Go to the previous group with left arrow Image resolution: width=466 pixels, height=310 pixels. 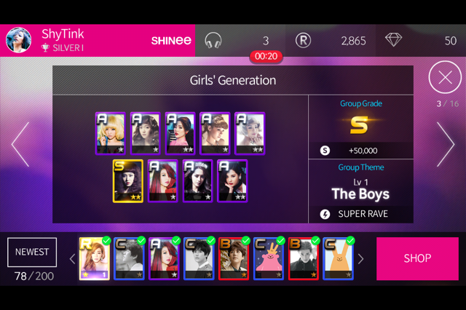point(20,144)
